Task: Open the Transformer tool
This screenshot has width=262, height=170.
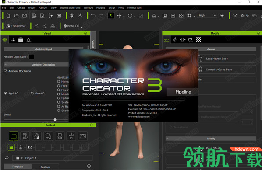Action: pyautogui.click(x=16, y=26)
